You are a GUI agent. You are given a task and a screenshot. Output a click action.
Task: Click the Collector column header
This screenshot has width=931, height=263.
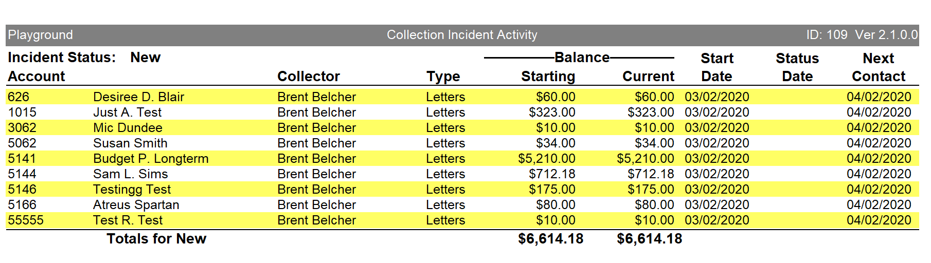click(309, 77)
